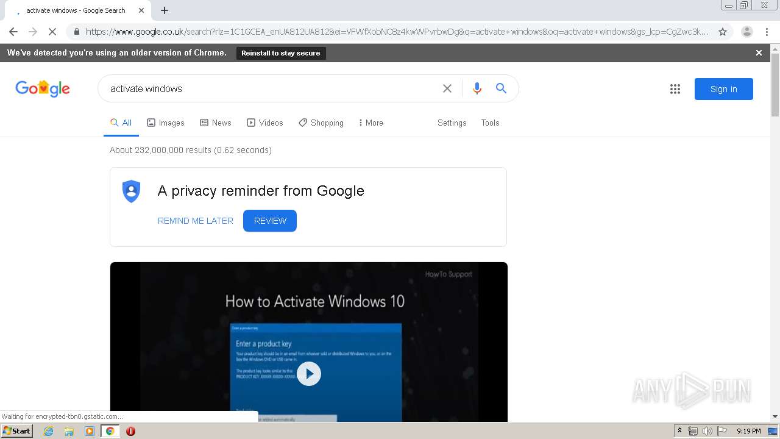Screen dimensions: 780x439
Task: Click the URL in the address bar
Action: click(x=397, y=32)
